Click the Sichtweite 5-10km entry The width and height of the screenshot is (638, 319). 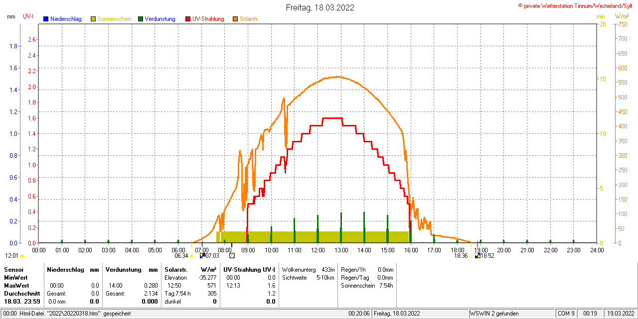308,277
